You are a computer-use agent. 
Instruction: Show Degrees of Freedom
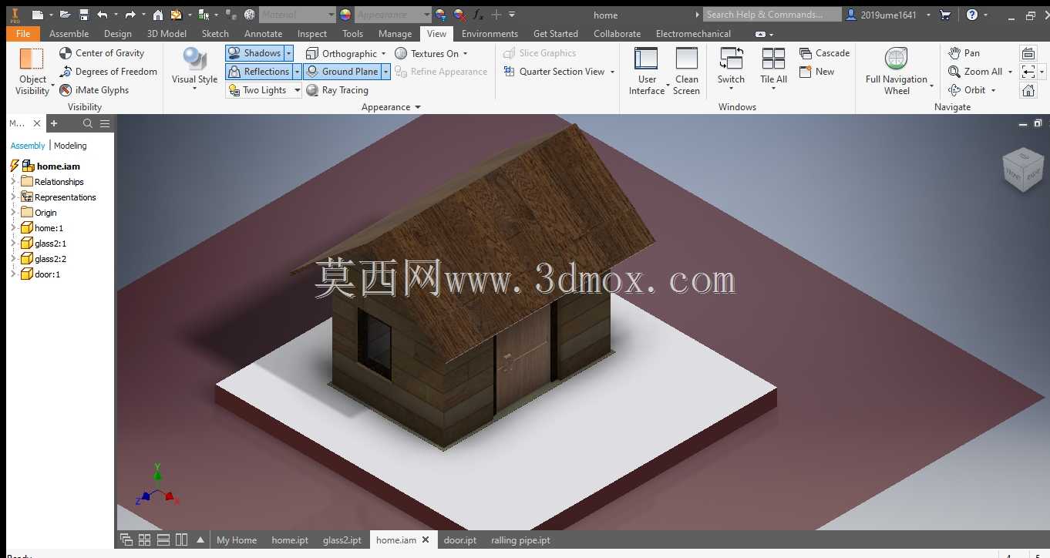tap(108, 72)
